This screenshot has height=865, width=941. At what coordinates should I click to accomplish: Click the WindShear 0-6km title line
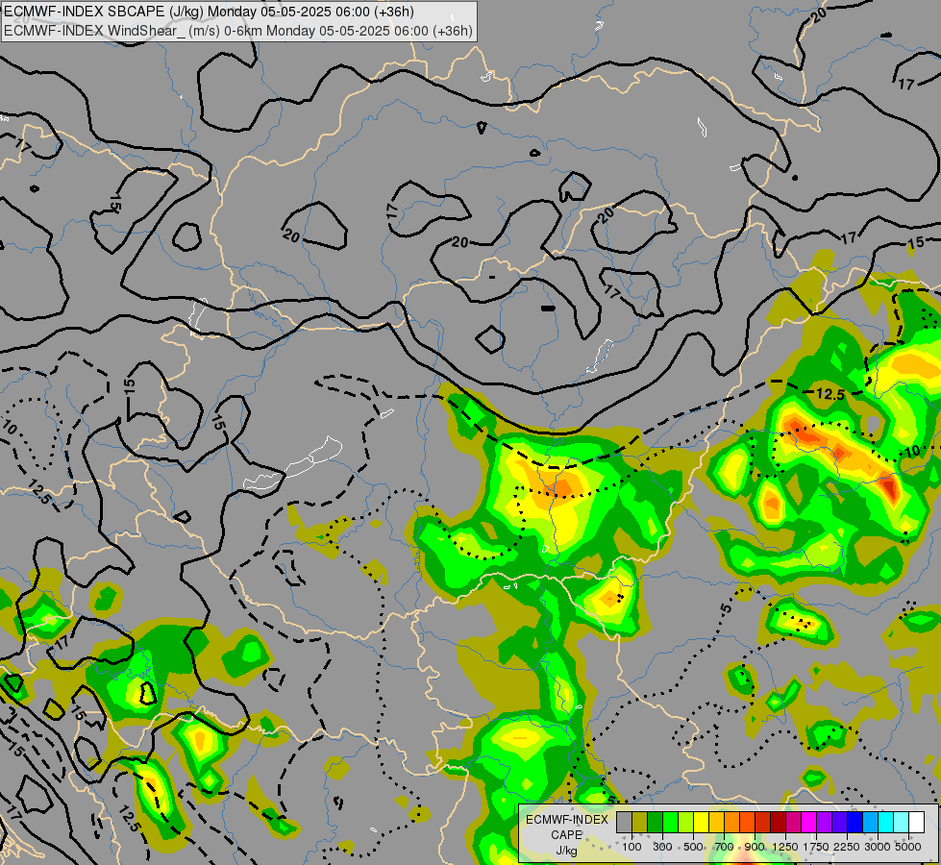pos(238,31)
